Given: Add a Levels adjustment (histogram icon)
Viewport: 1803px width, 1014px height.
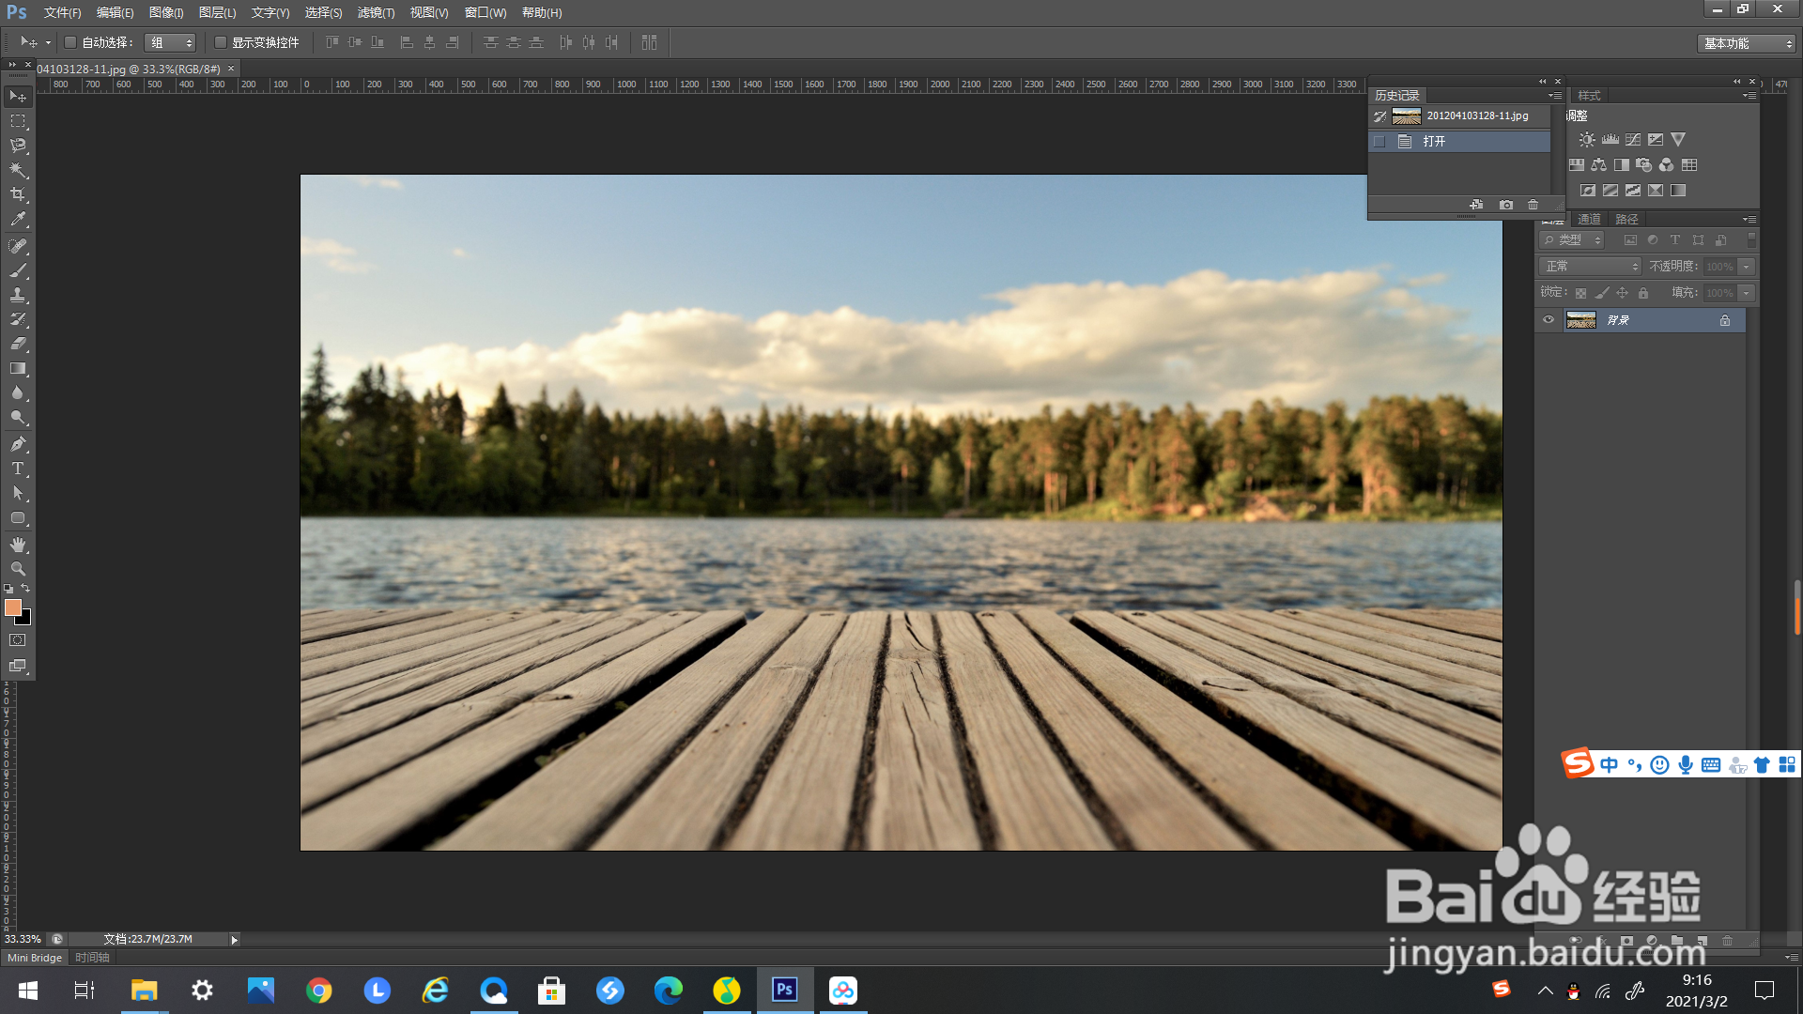Looking at the screenshot, I should pos(1610,140).
